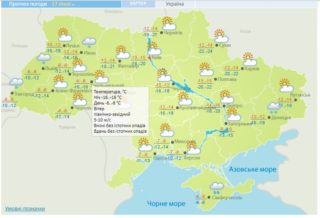Click the weather icon above Луцьк
The width and height of the screenshot is (320, 218).
coord(64,35)
